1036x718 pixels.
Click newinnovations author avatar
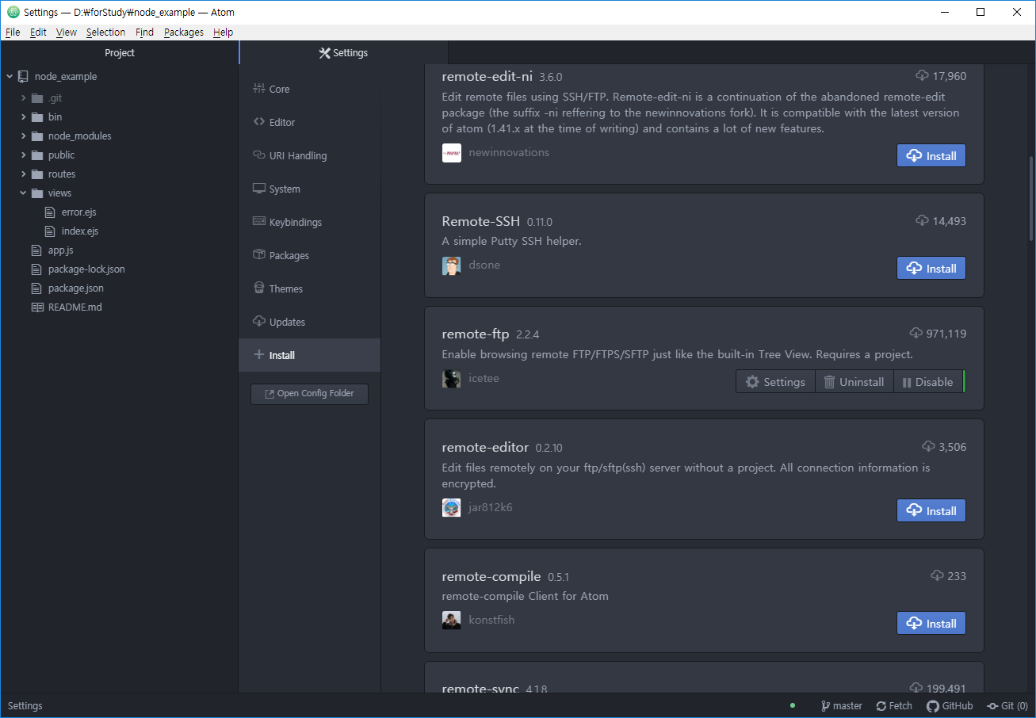point(451,152)
